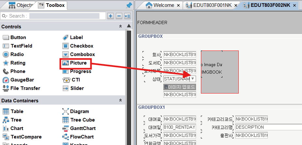Screen dimensions: 302x145
Task: Select the Progress control
Action: [77, 71]
